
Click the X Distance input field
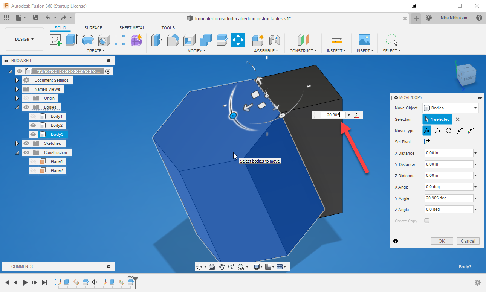449,153
